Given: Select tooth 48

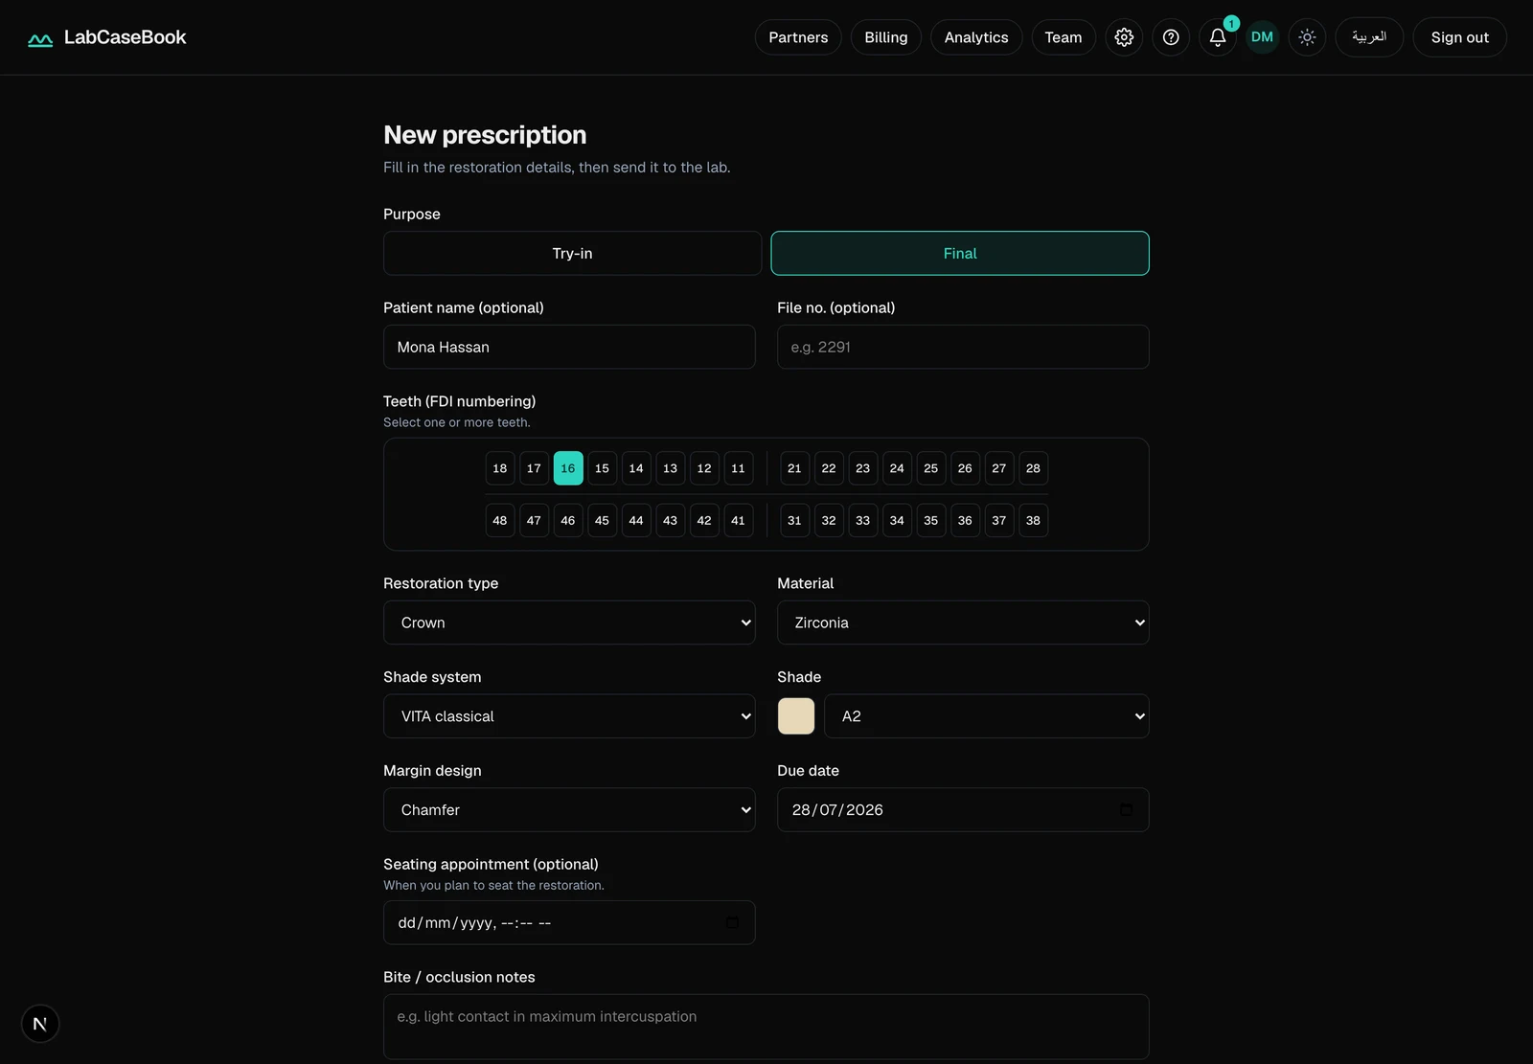Looking at the screenshot, I should tap(500, 521).
